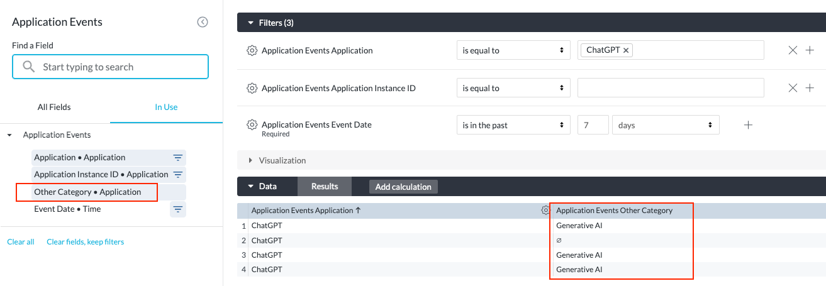Click the ChatGPT cell in row 2

[x=267, y=240]
